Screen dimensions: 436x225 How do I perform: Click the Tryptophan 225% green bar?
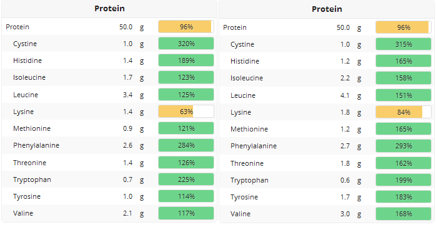click(x=186, y=180)
